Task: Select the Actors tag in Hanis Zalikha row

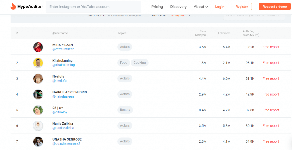Action: (125, 125)
